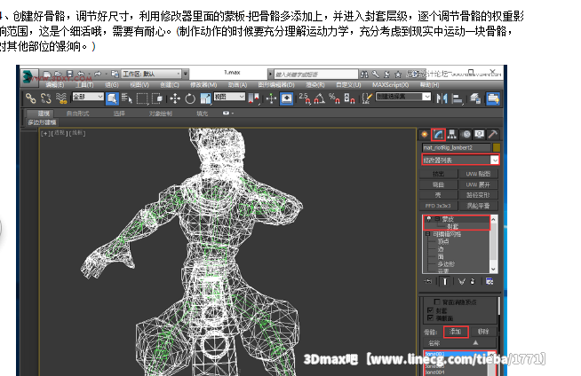Screen dimensions: 581x376
Task: Open the 工具(T) menu
Action: pos(84,85)
